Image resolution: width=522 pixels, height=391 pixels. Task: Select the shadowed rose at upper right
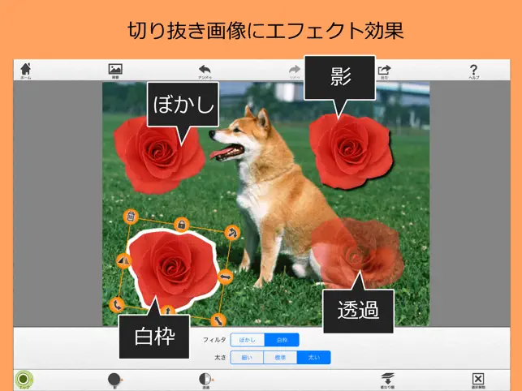351,152
